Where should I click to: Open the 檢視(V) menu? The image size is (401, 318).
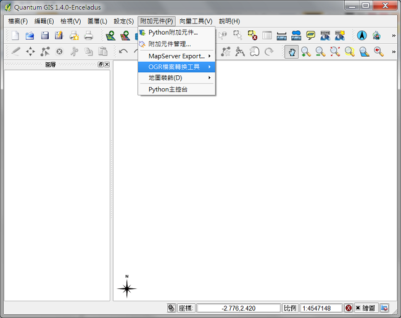coord(70,21)
